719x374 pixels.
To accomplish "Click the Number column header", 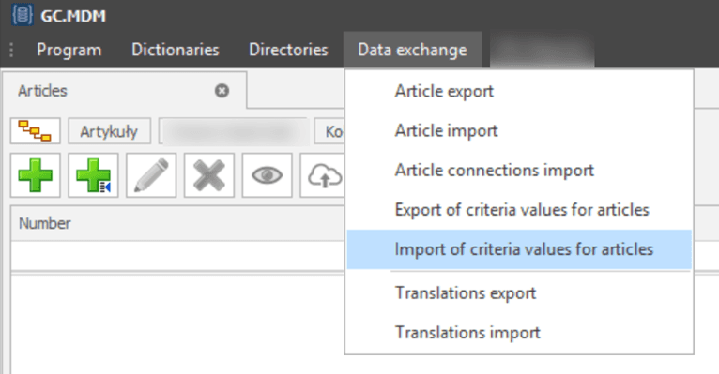I will (177, 223).
